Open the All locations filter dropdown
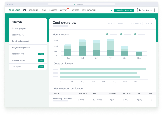The width and height of the screenshot is (163, 116). pos(136,23)
